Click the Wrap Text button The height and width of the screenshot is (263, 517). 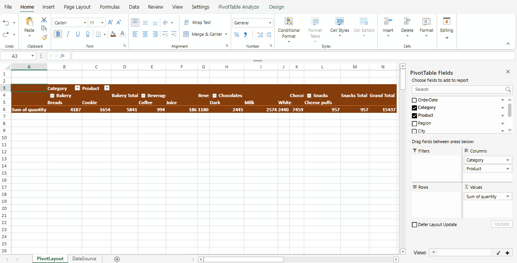(x=197, y=23)
